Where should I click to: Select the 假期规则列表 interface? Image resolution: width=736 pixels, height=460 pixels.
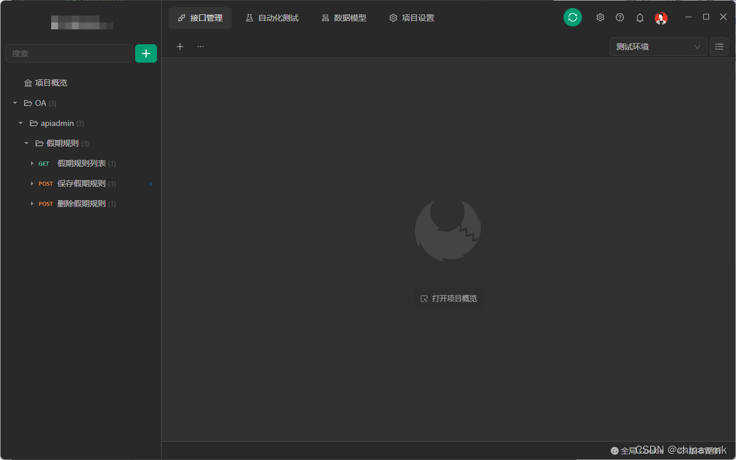click(x=80, y=163)
